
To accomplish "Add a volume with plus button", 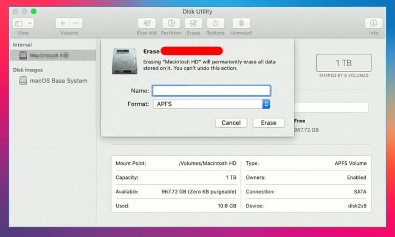I will [62, 23].
